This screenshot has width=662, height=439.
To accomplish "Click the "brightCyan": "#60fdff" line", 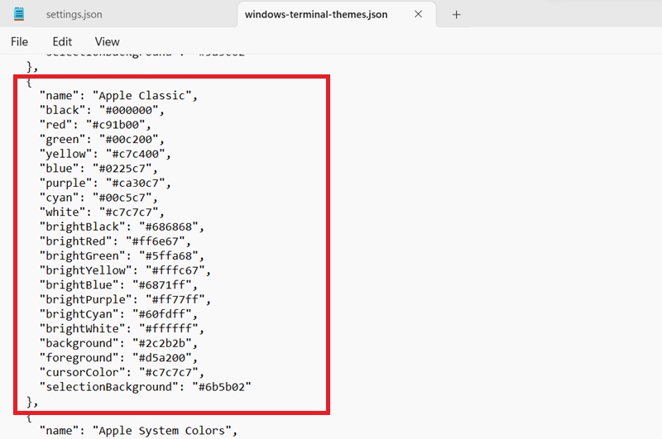I will click(118, 314).
